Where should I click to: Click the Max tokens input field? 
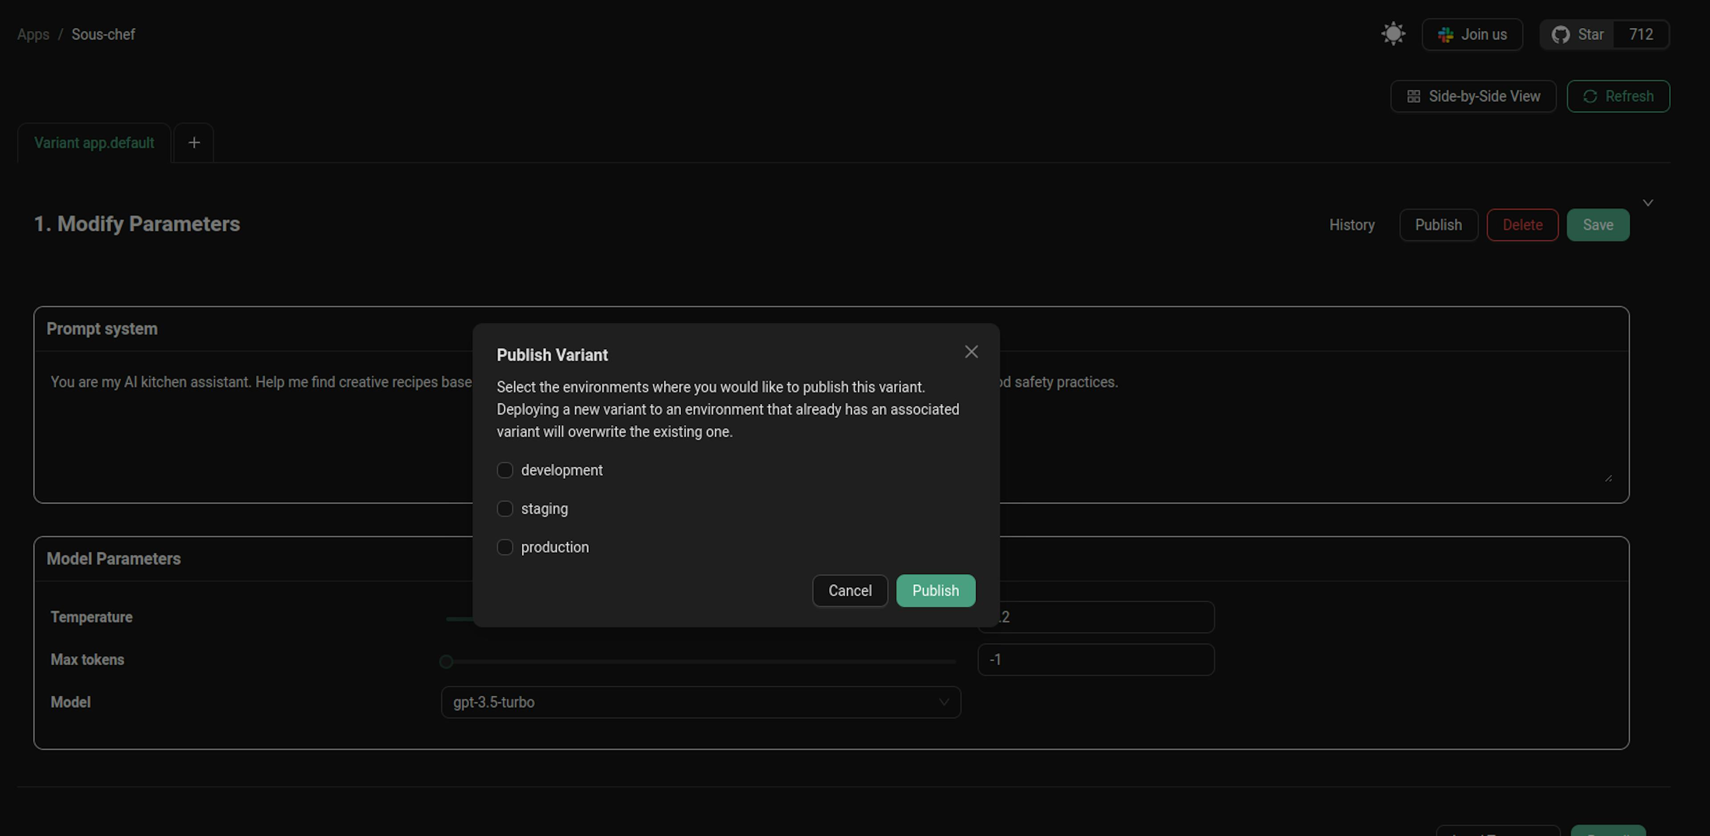click(1095, 658)
